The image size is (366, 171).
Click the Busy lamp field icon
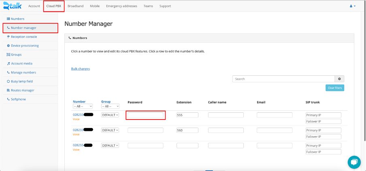(9, 81)
